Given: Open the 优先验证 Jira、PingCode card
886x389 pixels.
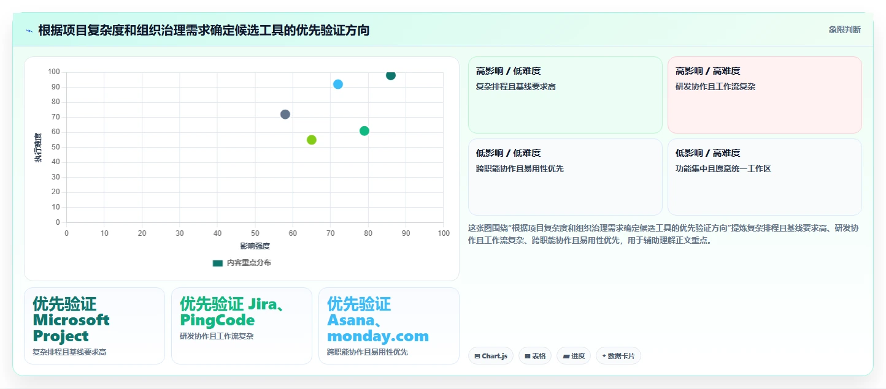Looking at the screenshot, I should coord(242,326).
